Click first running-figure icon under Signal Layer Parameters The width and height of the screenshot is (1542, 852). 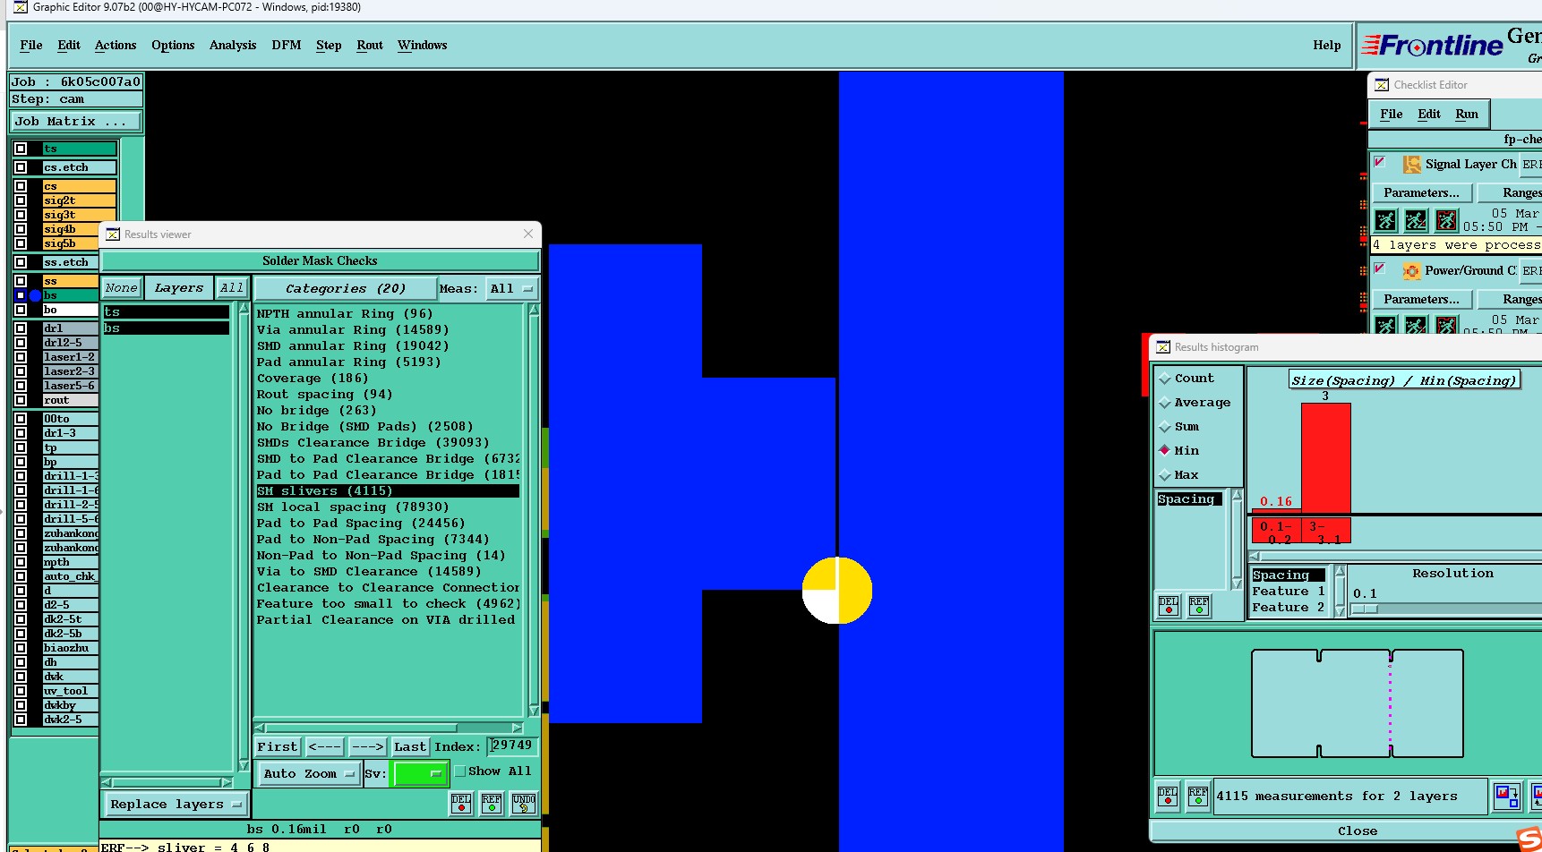point(1385,220)
